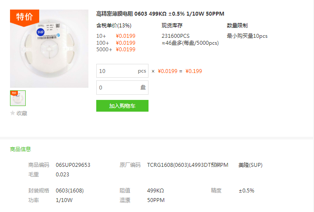Select the 商品信息 product info tab
Screen dimensions: 314x212
20,149
